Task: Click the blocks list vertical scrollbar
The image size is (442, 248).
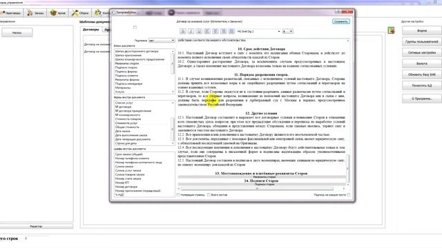Action: (x=173, y=72)
